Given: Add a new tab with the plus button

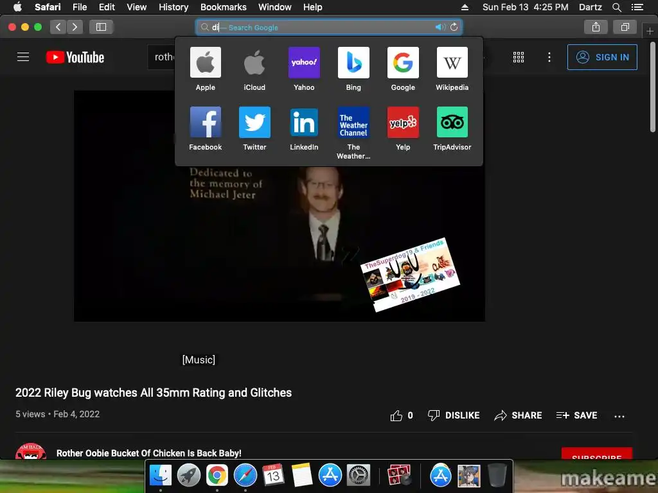Looking at the screenshot, I should coord(650,31).
